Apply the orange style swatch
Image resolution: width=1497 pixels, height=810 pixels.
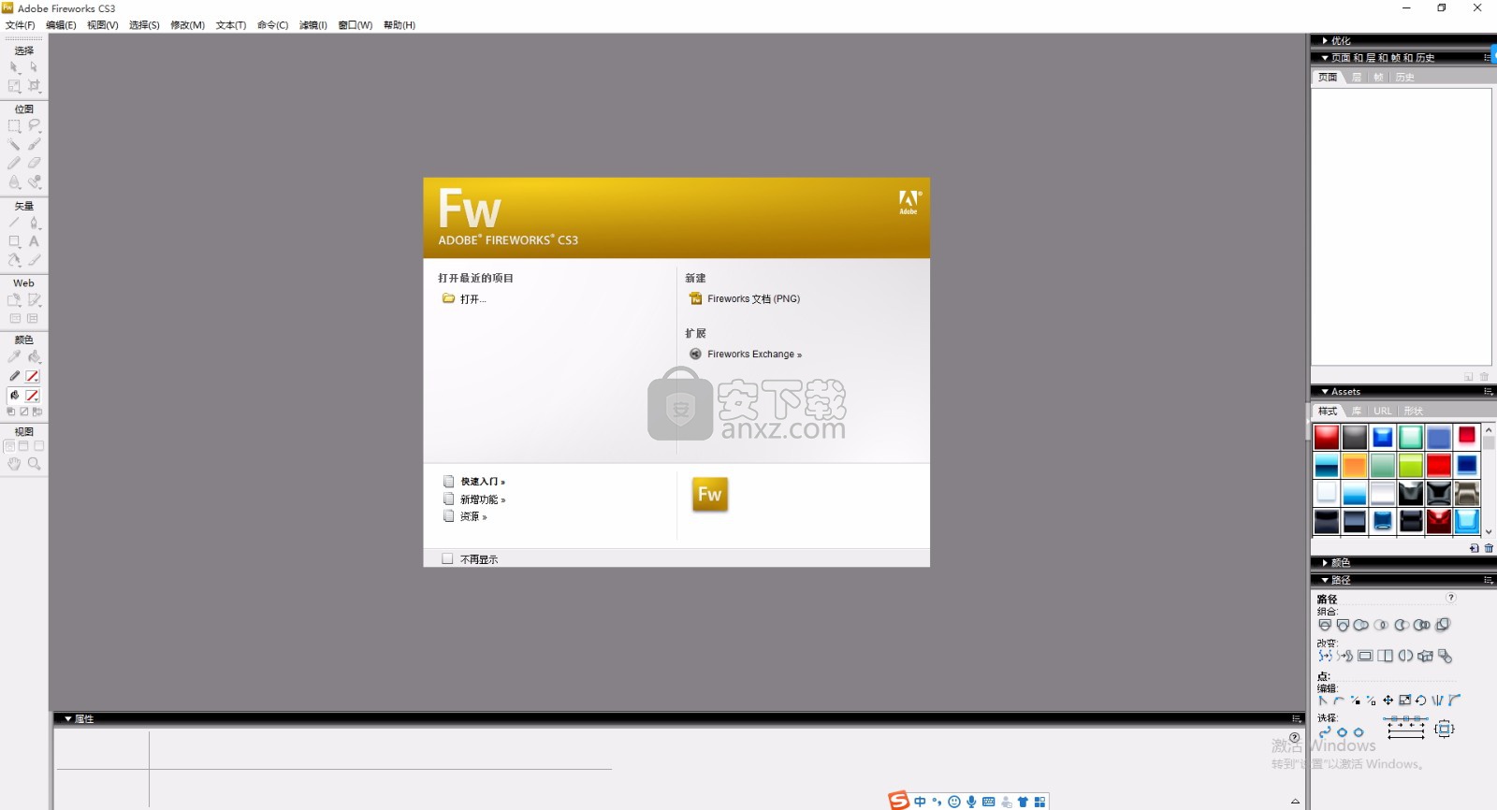coord(1354,465)
